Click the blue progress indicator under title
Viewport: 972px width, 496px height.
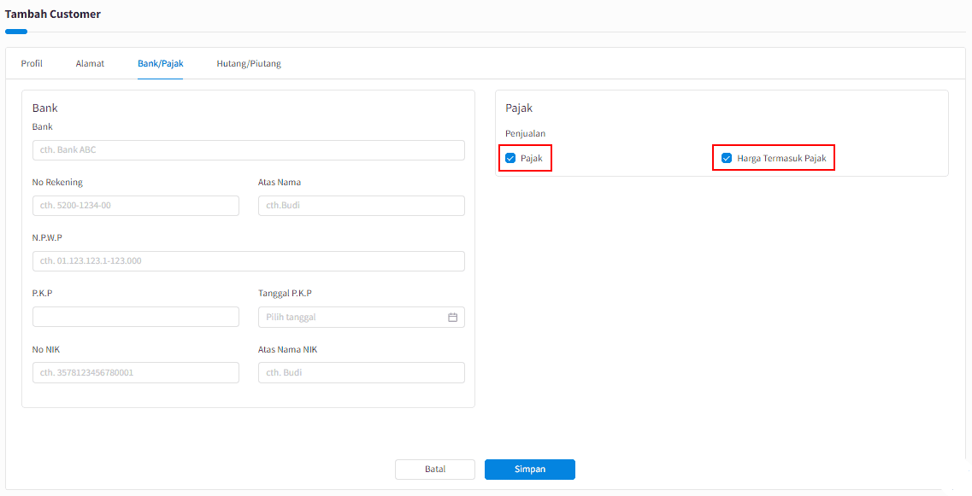click(16, 32)
